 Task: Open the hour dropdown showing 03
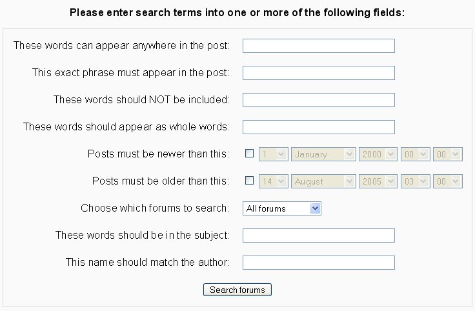tap(414, 181)
